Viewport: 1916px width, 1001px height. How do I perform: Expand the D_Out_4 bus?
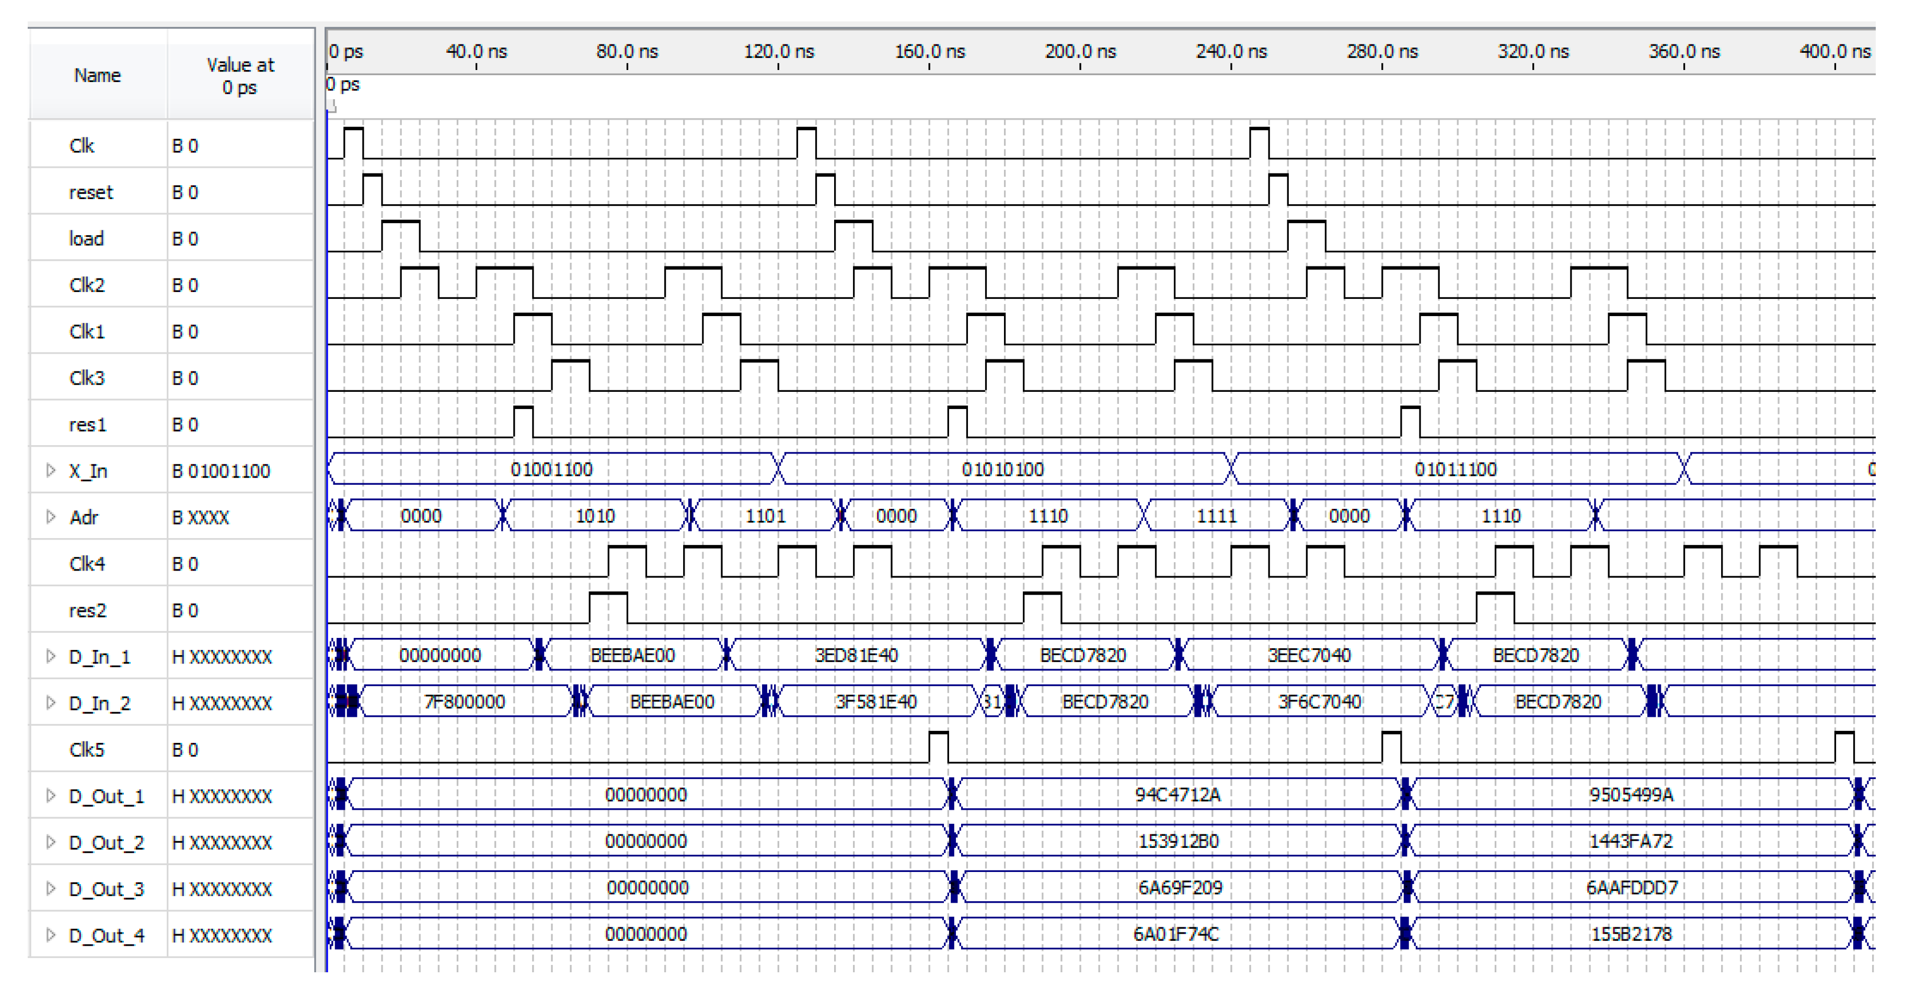[51, 936]
